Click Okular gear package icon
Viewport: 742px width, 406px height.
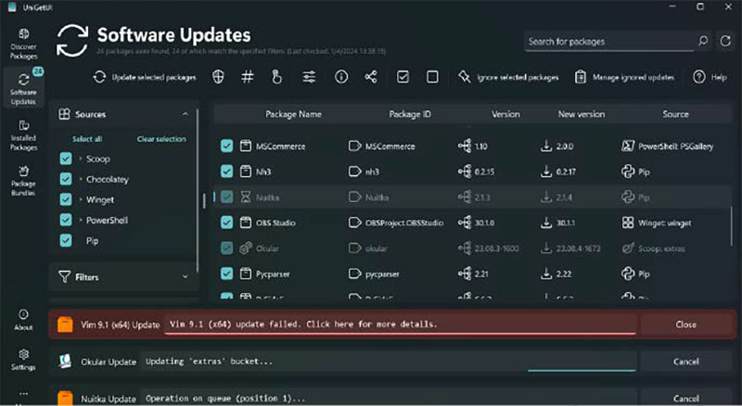[x=245, y=247]
